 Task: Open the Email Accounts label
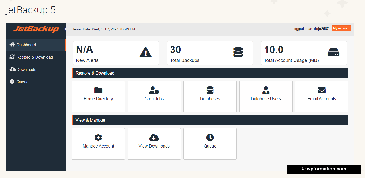[x=322, y=99]
